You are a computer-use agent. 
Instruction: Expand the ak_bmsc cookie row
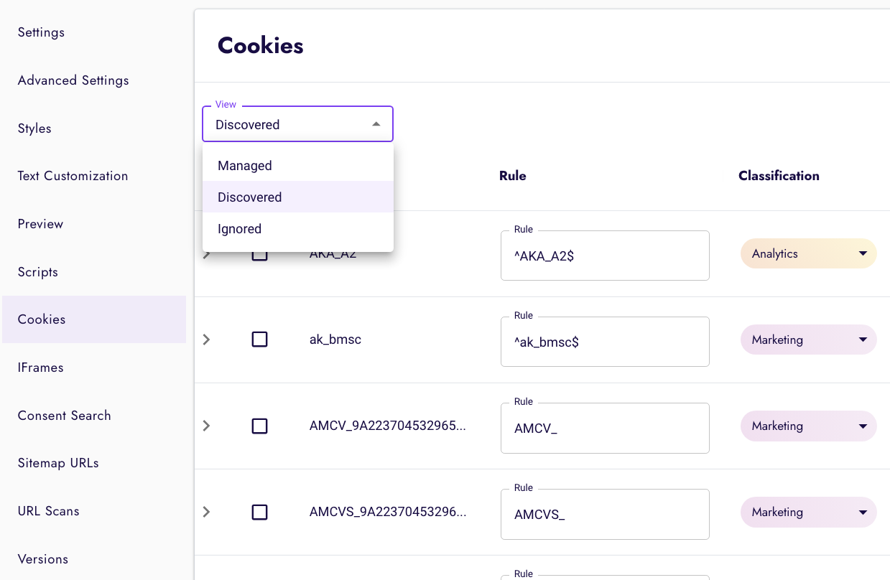coord(206,339)
